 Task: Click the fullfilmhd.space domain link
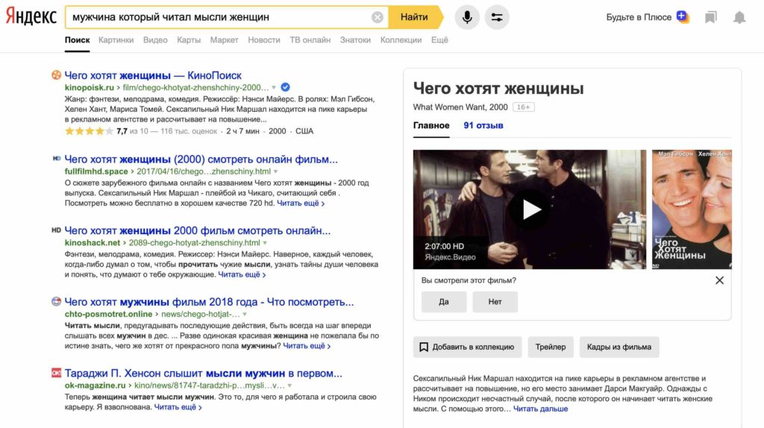pos(96,171)
